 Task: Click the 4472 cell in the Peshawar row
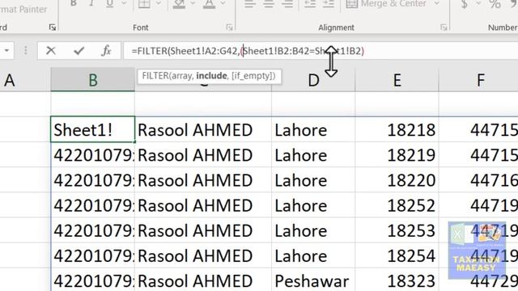click(478, 281)
